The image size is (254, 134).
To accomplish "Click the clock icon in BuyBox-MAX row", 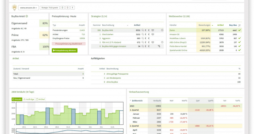I will click(x=162, y=30).
